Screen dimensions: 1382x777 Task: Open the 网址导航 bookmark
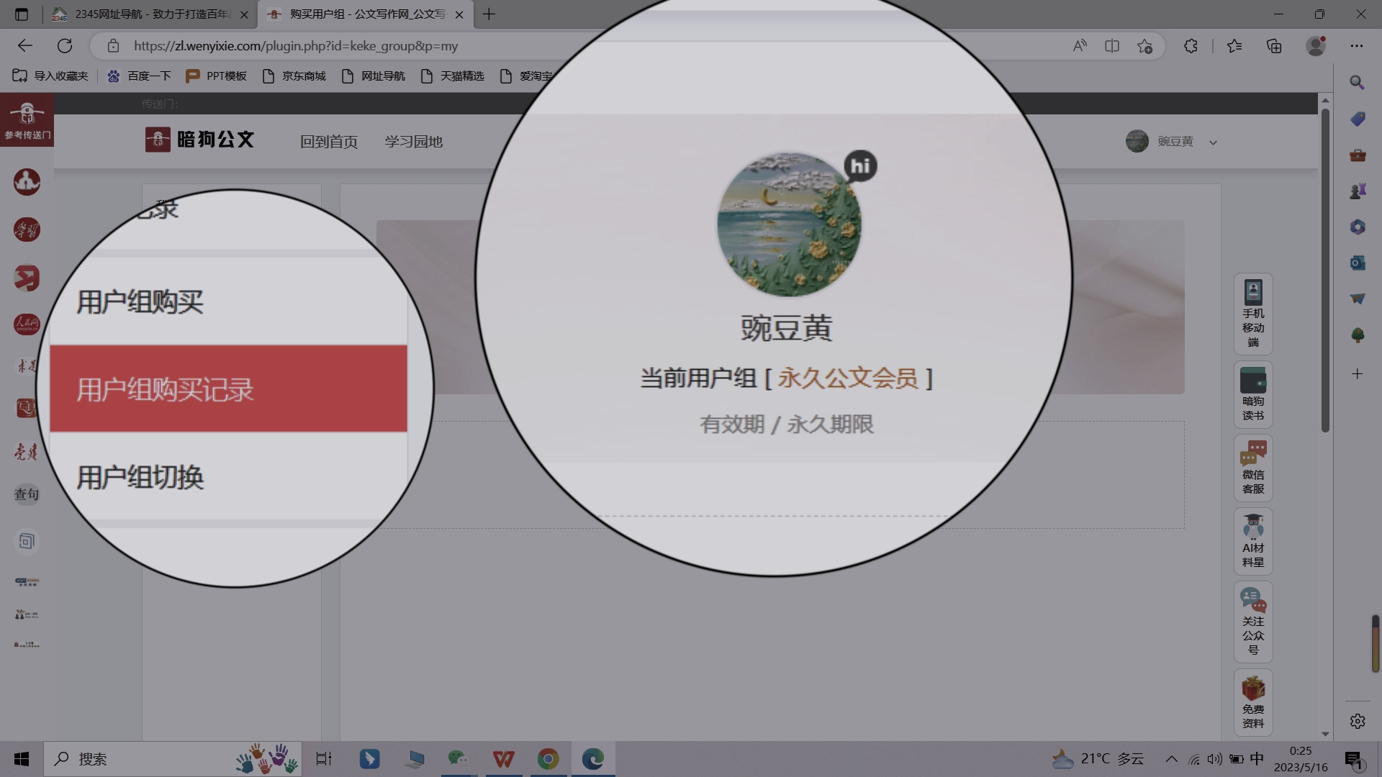pos(374,76)
